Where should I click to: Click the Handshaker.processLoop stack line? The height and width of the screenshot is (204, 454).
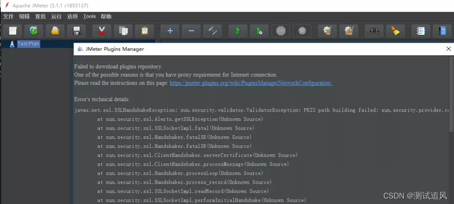coord(180,173)
